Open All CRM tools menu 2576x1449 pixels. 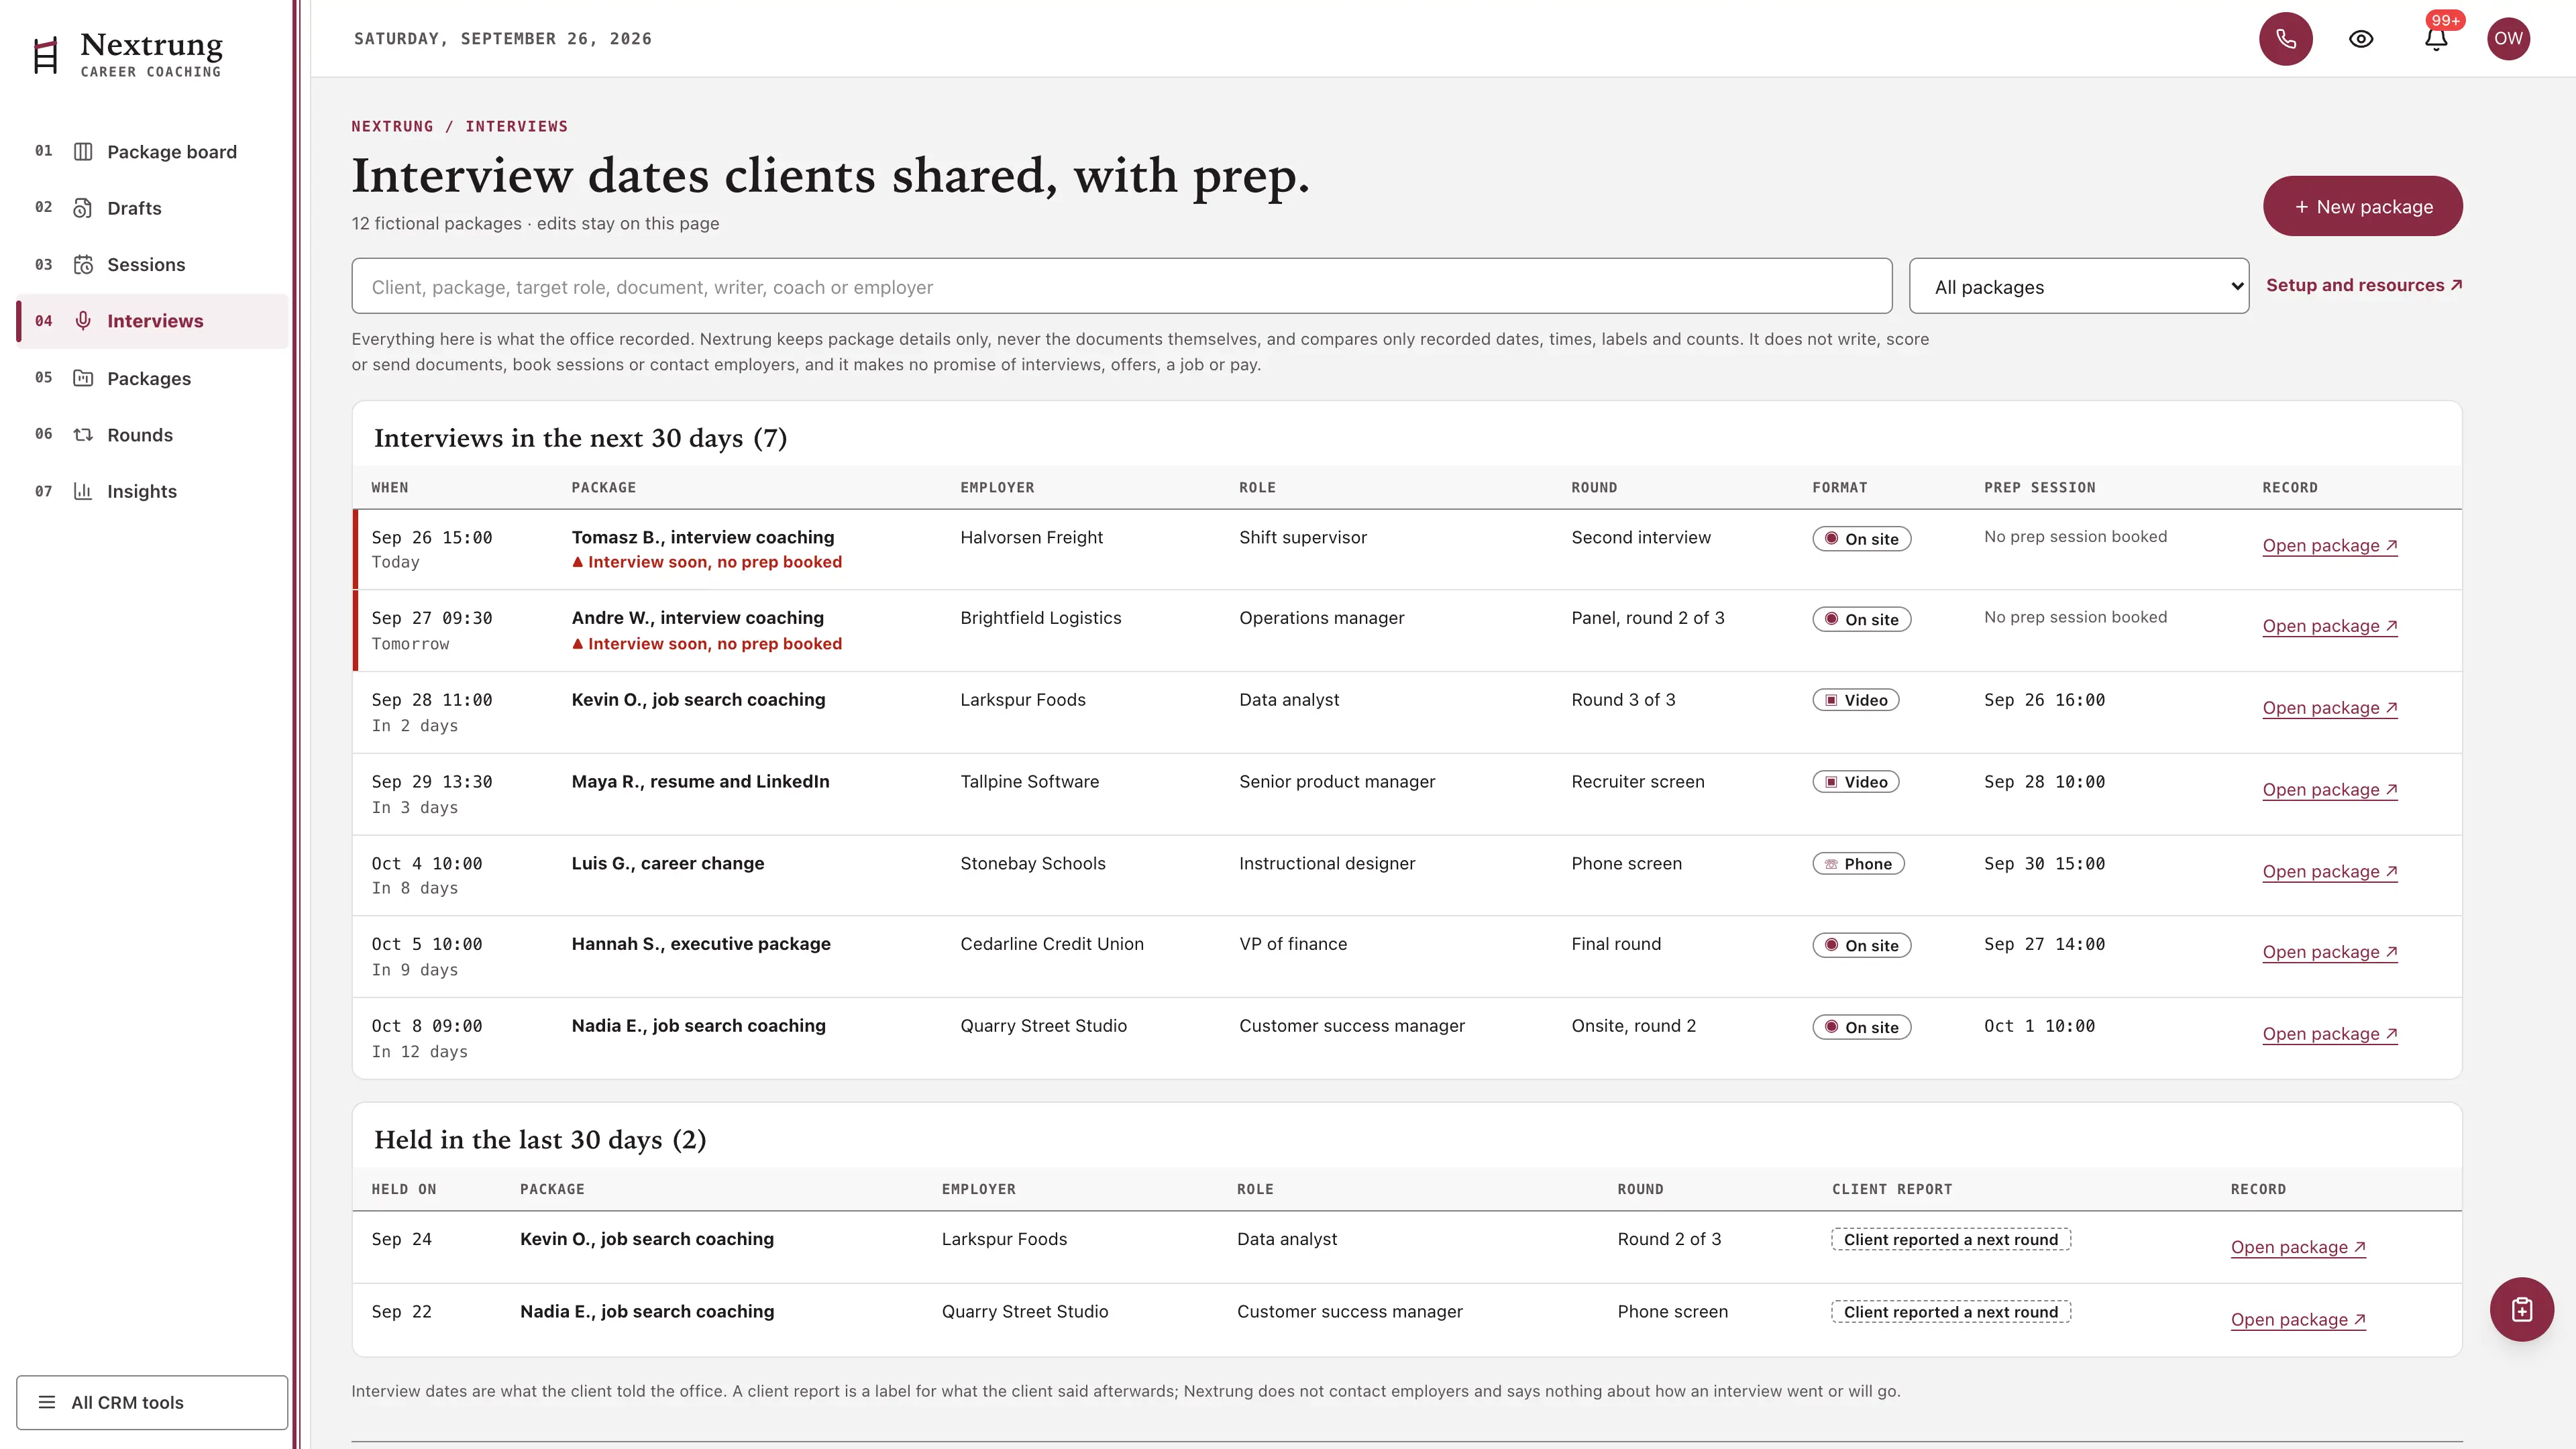tap(152, 1402)
